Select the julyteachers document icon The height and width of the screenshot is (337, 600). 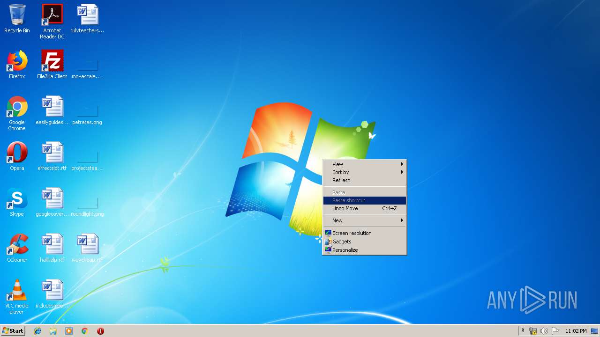87,19
